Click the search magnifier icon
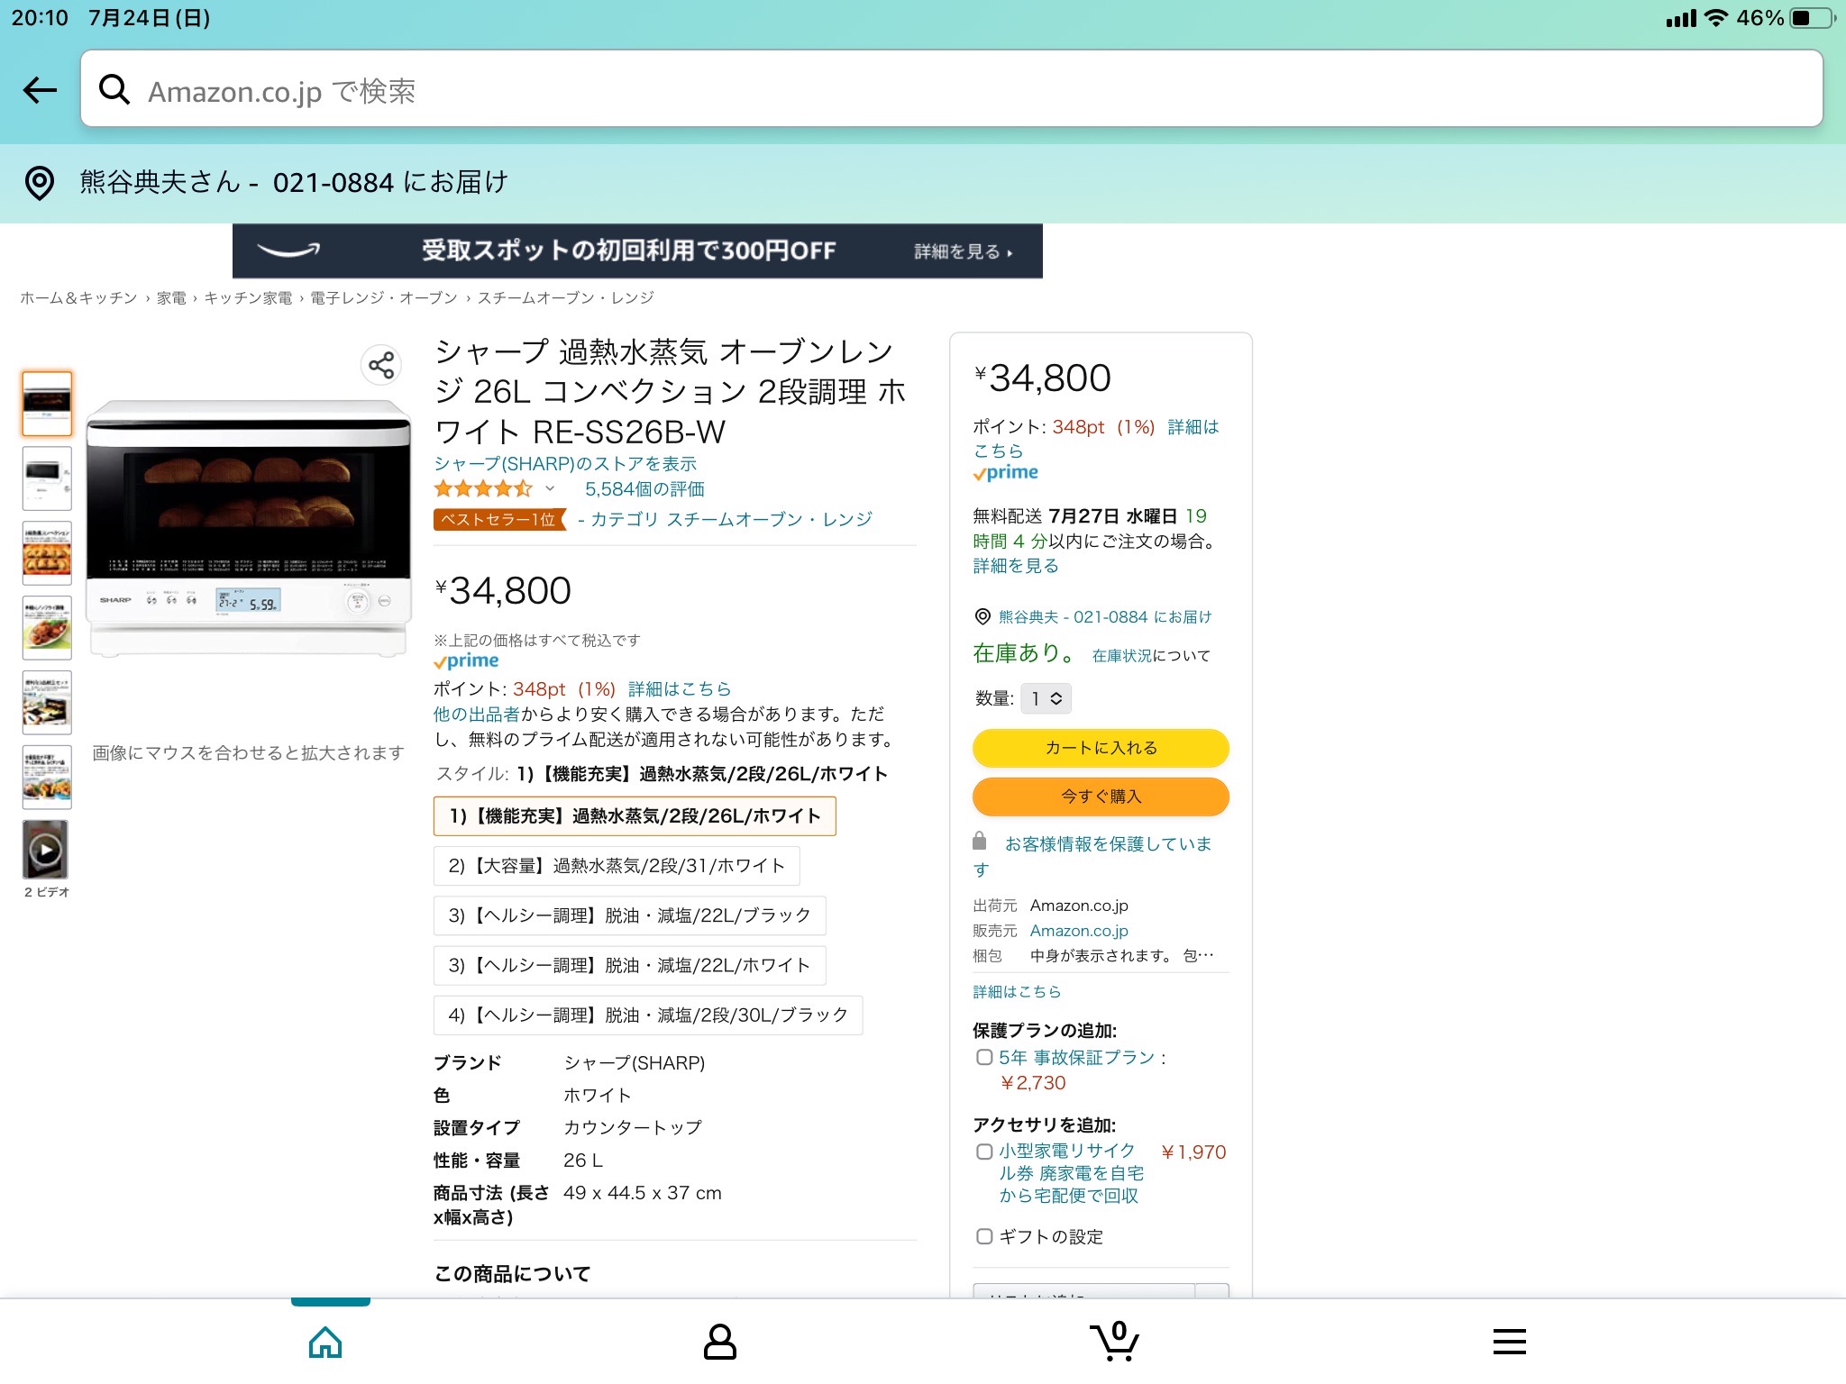This screenshot has width=1846, height=1384. pyautogui.click(x=114, y=89)
